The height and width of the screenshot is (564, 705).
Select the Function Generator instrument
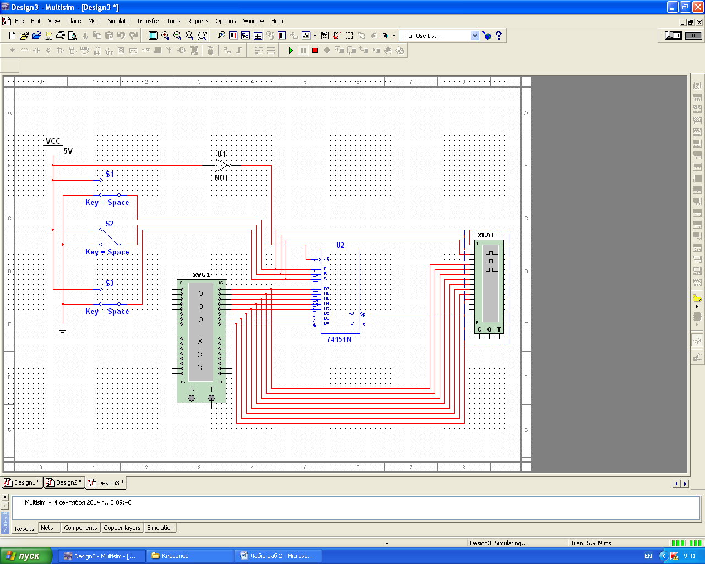pyautogui.click(x=697, y=97)
